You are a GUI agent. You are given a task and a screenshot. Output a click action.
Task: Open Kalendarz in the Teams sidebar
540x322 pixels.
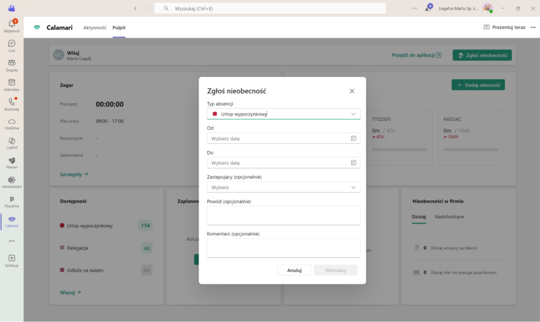pyautogui.click(x=12, y=85)
